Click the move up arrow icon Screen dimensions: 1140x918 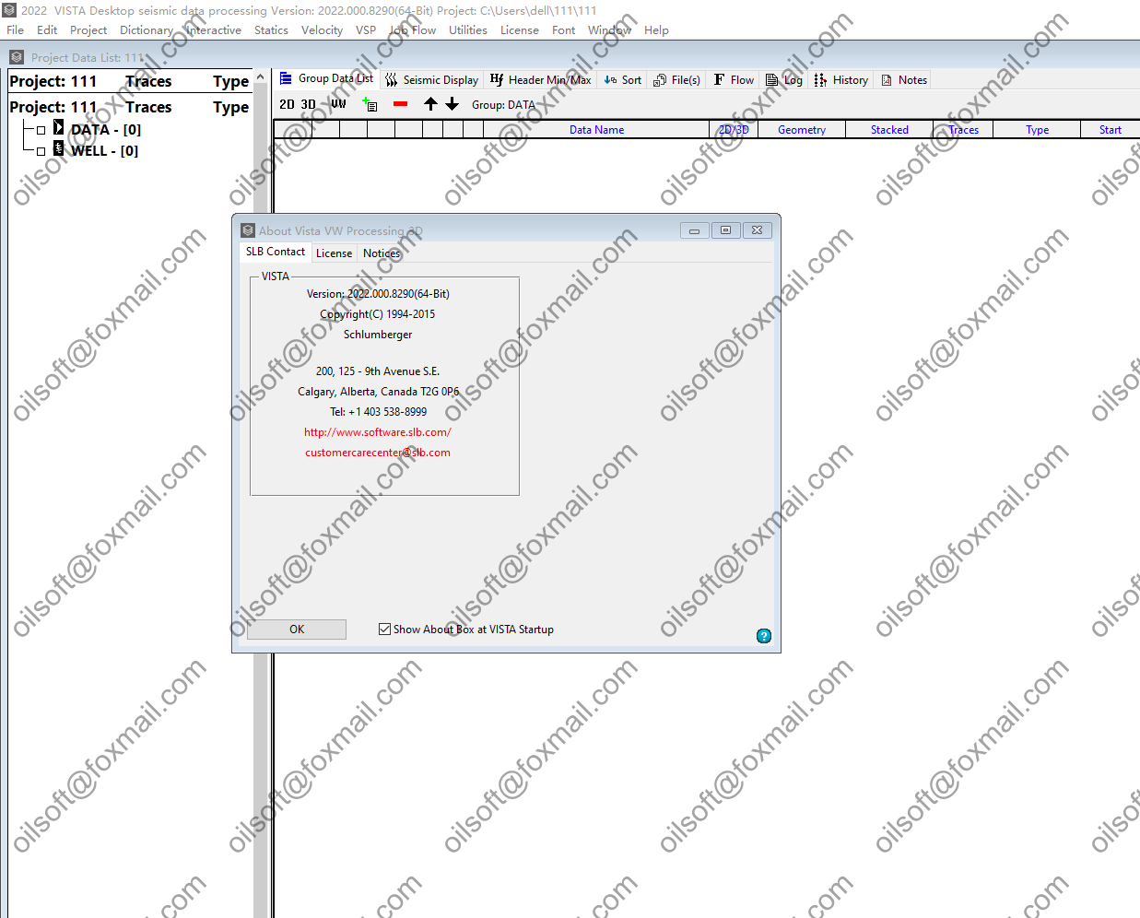pyautogui.click(x=430, y=104)
